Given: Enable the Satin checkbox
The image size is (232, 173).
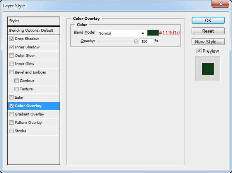Looking at the screenshot, I should 12,98.
